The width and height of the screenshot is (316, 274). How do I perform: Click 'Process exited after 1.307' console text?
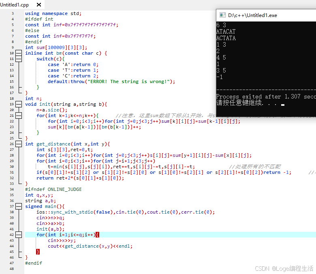(x=258, y=96)
